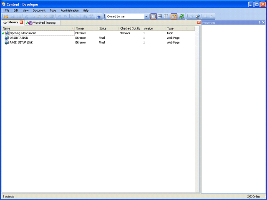This screenshot has height=200, width=267.
Task: Close the view pane using right red X
Action: click(x=199, y=22)
